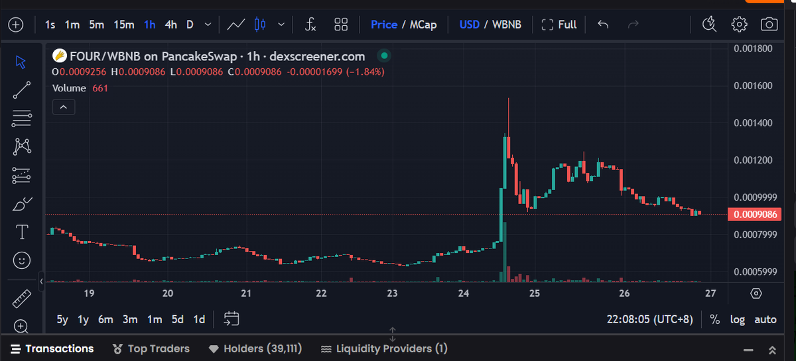This screenshot has width=796, height=361.
Task: Click the Volume 661 indicator label
Action: [80, 88]
